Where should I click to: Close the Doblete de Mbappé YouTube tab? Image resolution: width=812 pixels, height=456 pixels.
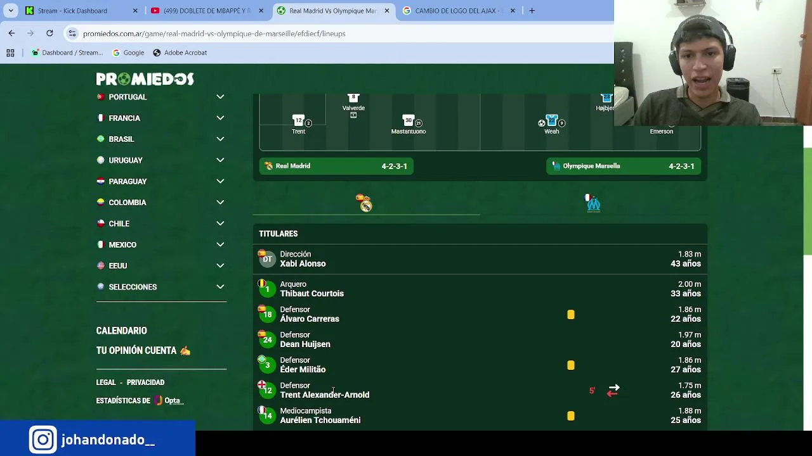[261, 11]
